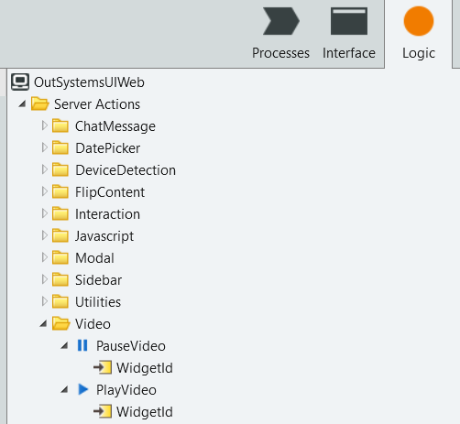Image resolution: width=460 pixels, height=424 pixels.
Task: Open the Interface tab icon
Action: pos(349,21)
